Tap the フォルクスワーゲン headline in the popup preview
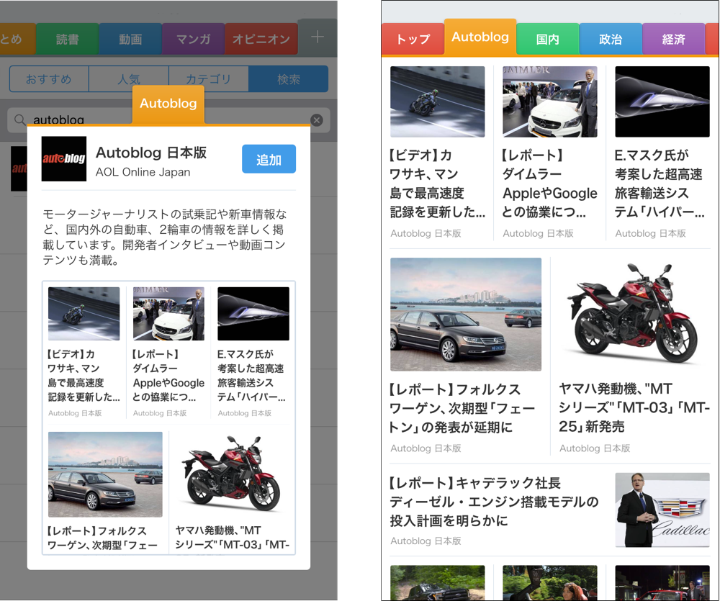This screenshot has width=720, height=601. 103,538
